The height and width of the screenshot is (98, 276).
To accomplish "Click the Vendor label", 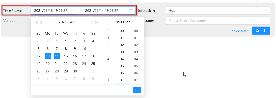I will [10, 21].
